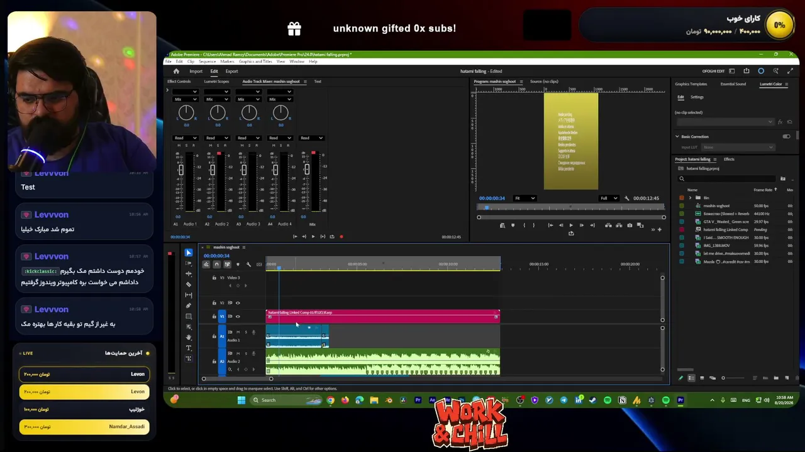Click the Home icon in Premiere
805x452 pixels.
(176, 71)
